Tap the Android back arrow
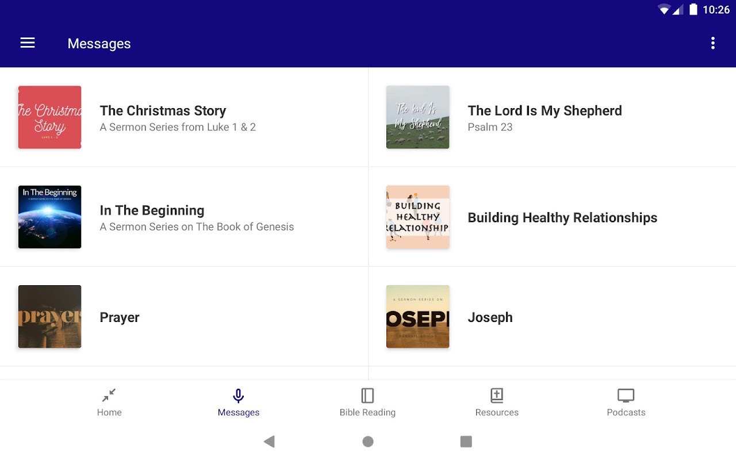The image size is (736, 460). (269, 441)
